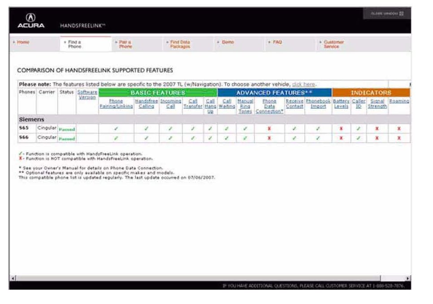Click the Phonebook Import link
433x304 pixels.
click(318, 104)
